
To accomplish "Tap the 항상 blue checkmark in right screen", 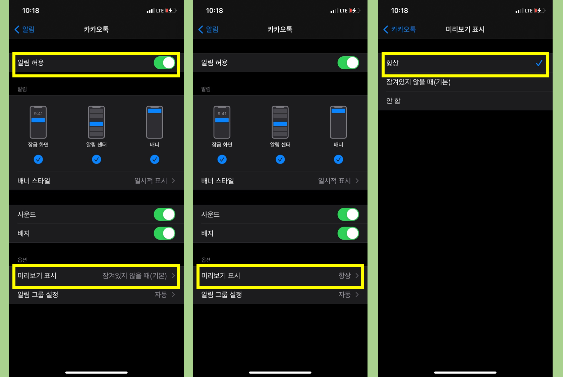I will 539,63.
